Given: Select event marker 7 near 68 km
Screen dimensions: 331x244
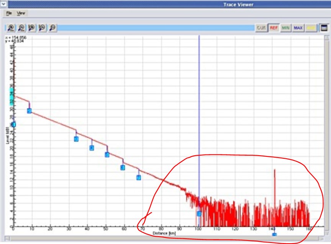Looking at the screenshot, I should (138, 177).
